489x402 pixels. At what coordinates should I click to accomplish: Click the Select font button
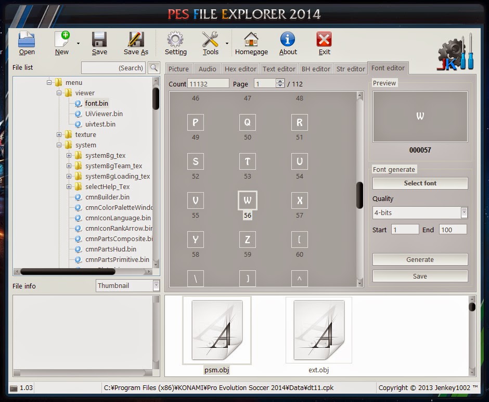tap(420, 183)
